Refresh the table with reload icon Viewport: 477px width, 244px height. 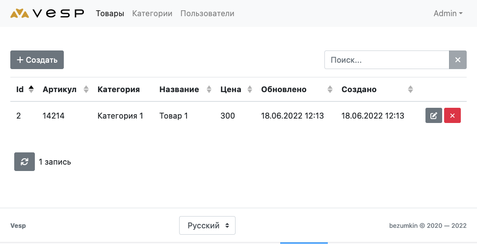[25, 162]
